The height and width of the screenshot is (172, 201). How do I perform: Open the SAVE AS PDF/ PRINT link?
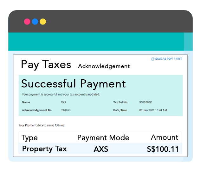click(168, 59)
